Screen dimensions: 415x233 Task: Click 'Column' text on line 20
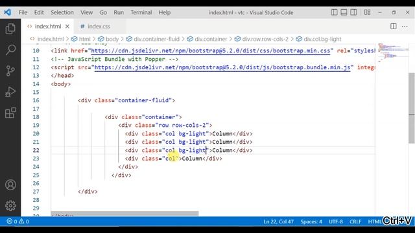pos(222,134)
